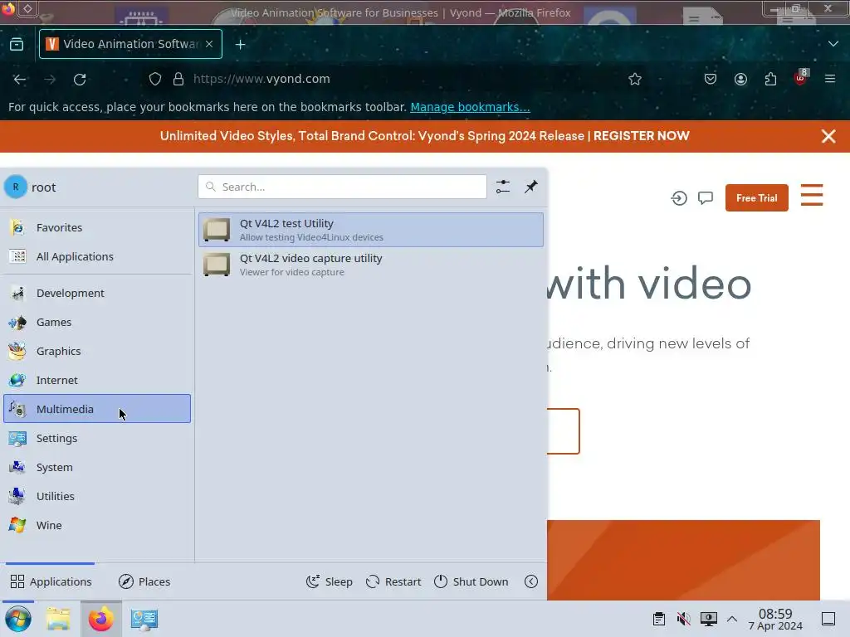Click the Manage bookmarks link

click(x=470, y=107)
